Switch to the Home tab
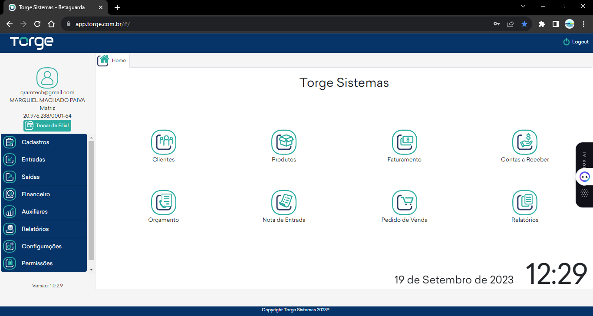593x316 pixels. 113,60
